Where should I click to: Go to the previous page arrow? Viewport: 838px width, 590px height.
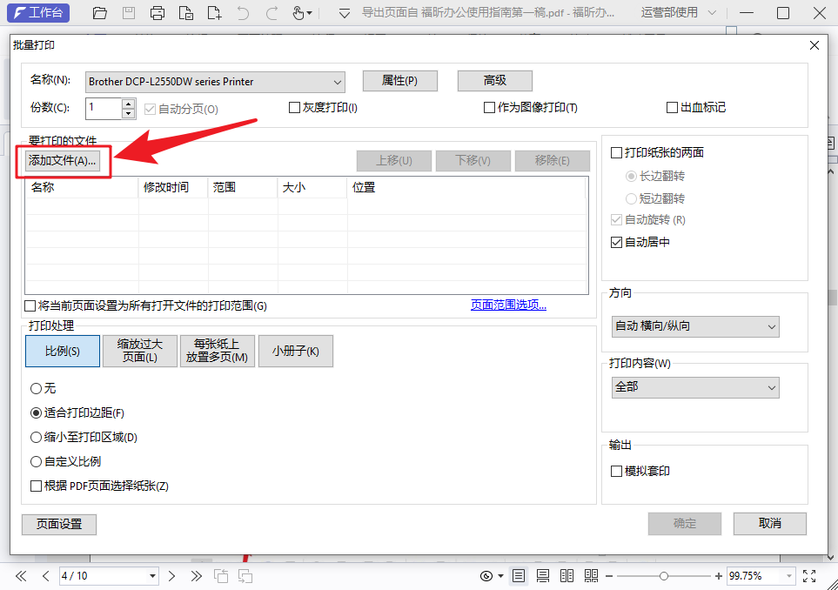[46, 575]
